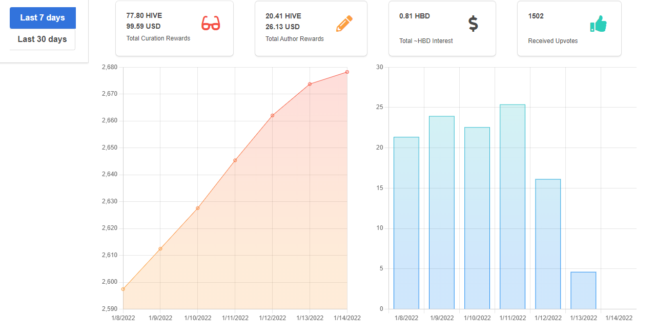Click the 1/9/2022 data point on line chart

click(160, 249)
